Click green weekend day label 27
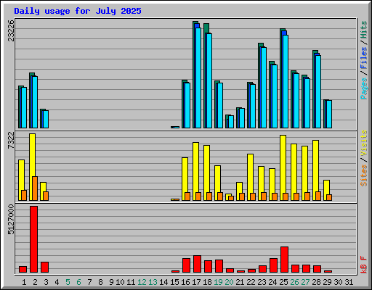 tap(305, 282)
